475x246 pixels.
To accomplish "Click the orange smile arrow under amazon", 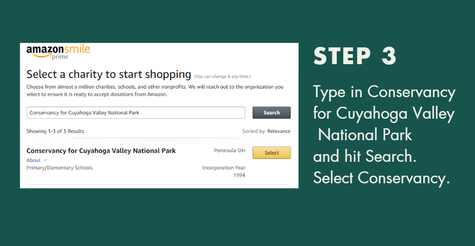I will (42, 56).
